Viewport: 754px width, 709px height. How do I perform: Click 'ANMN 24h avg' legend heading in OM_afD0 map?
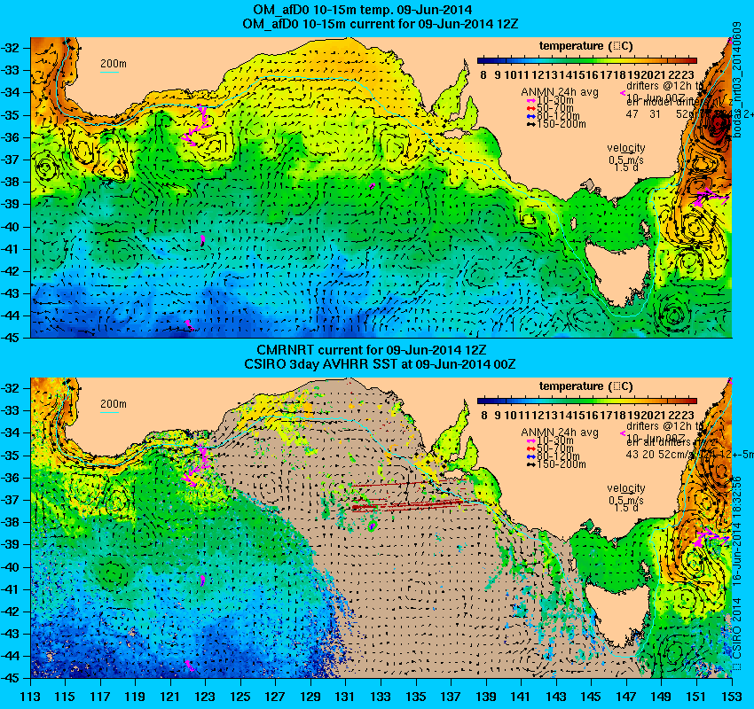click(x=559, y=92)
